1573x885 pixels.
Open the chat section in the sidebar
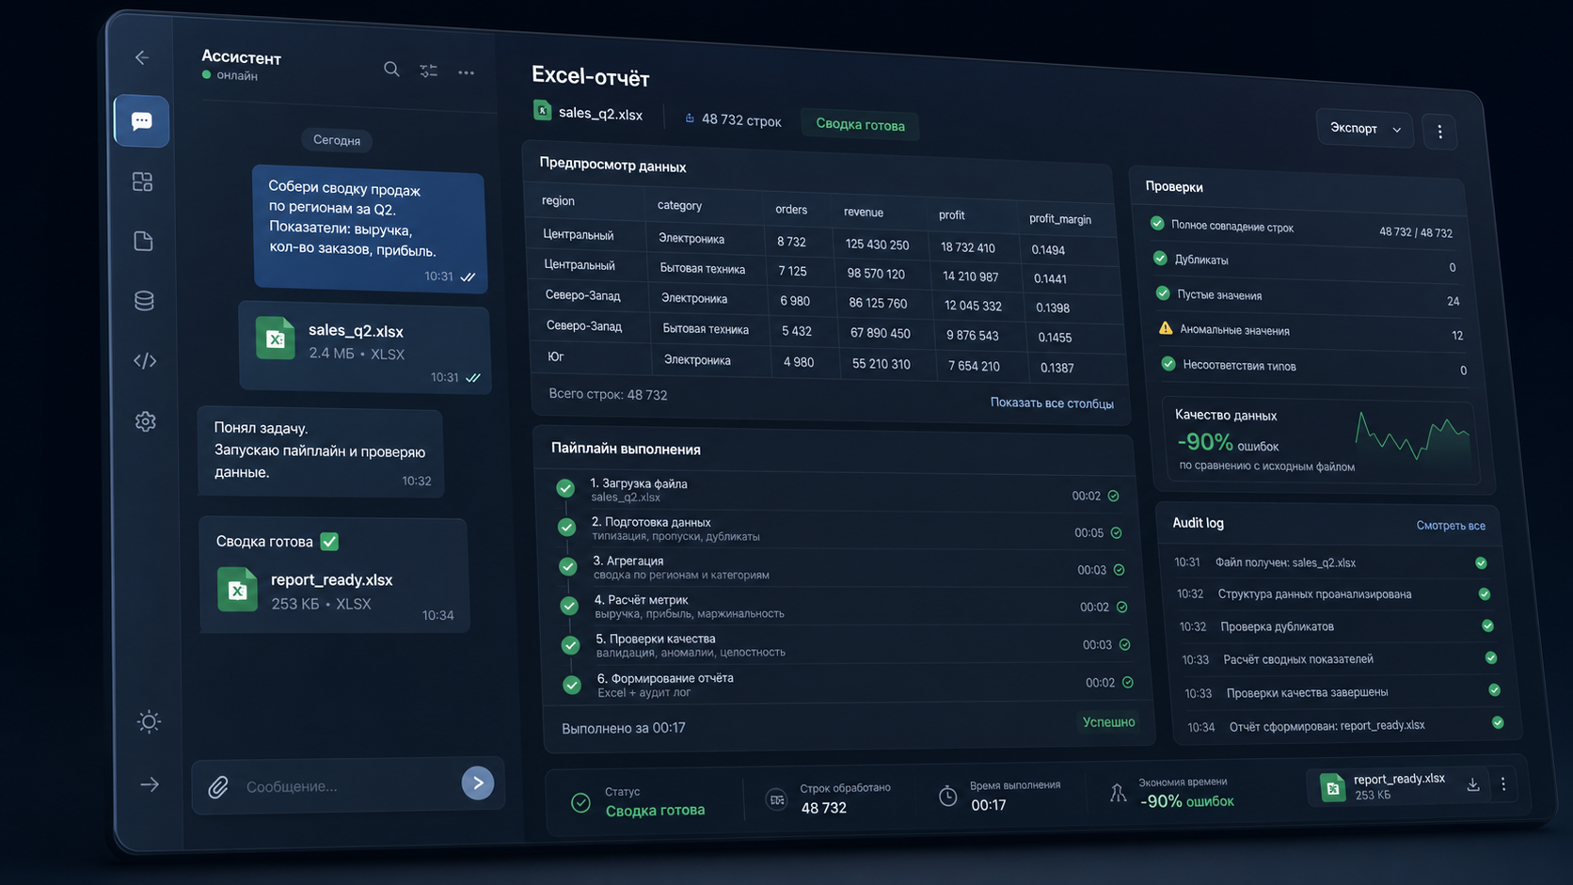point(142,121)
